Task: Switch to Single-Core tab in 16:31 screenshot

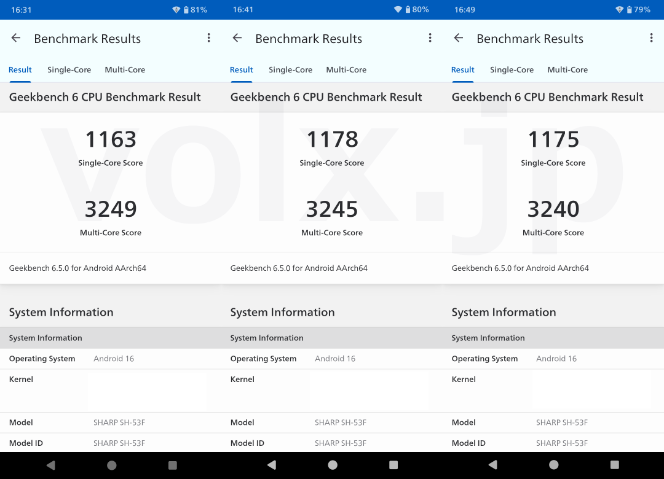Action: (69, 70)
